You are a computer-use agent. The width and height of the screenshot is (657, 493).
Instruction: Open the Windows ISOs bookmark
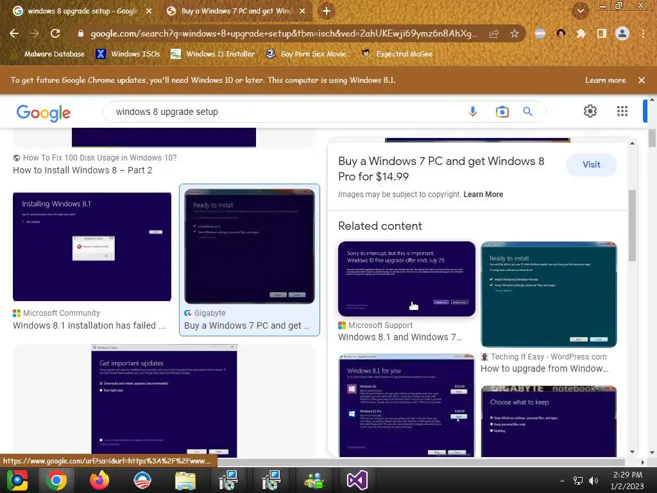pos(128,54)
